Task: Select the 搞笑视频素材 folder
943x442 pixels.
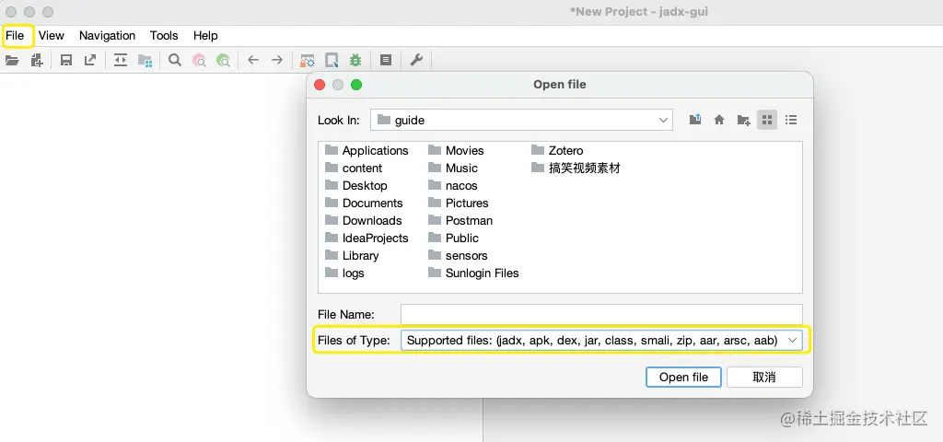Action: coord(576,168)
